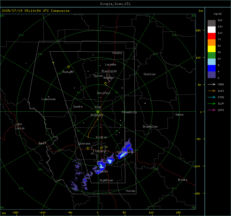
Task: Pick the light blue 8-20 legend color
Action: (x=211, y=62)
